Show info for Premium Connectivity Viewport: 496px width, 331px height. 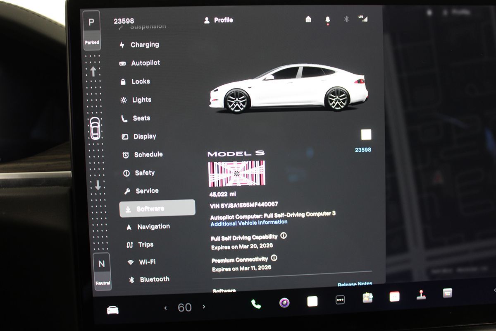[274, 258]
